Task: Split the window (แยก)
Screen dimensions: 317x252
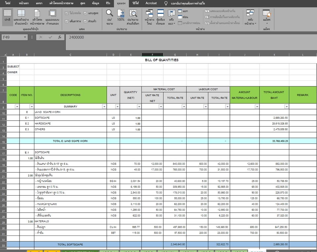Action: [183, 11]
